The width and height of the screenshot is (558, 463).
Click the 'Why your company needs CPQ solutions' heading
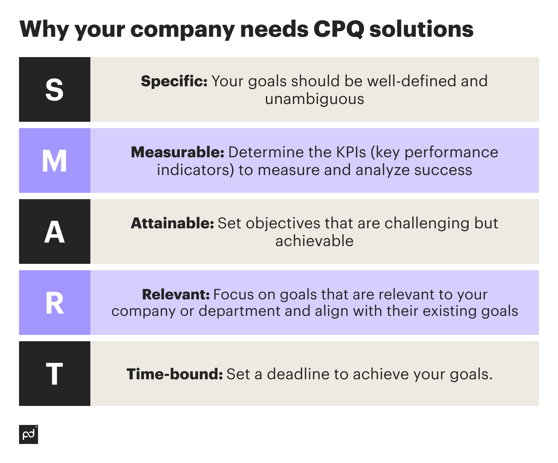click(246, 29)
